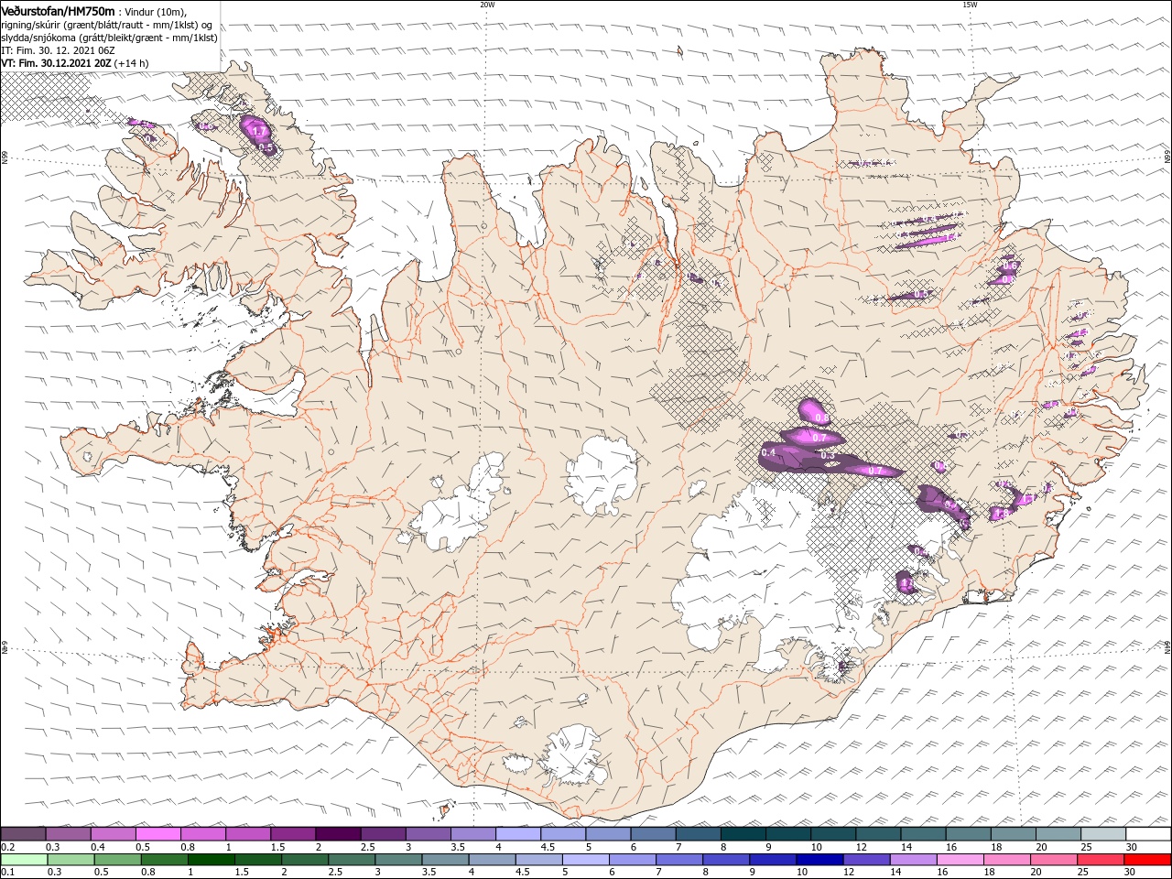Select the bright pink top swatch between 0.5 and 0.8

(x=157, y=834)
